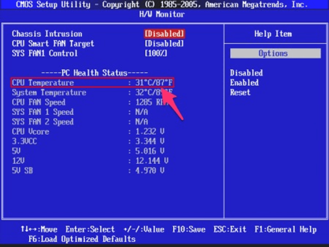Click the 1.232 V Vcore reading
The width and height of the screenshot is (329, 247).
150,131
